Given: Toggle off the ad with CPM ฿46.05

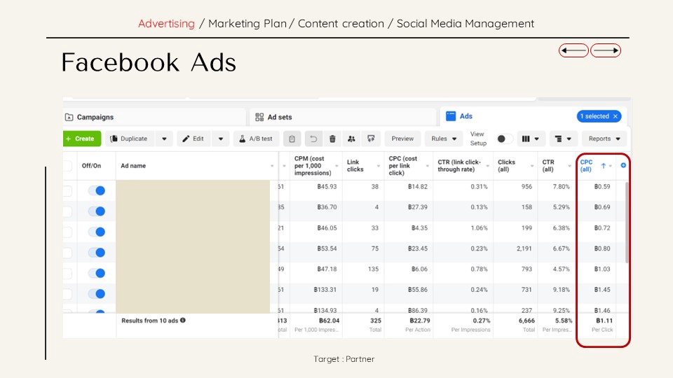Looking at the screenshot, I should point(97,232).
